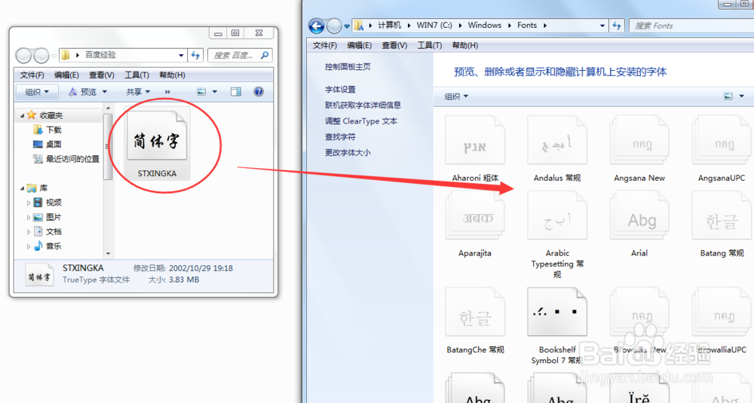754x403 pixels.
Task: Select Aparajita font
Action: pyautogui.click(x=475, y=224)
